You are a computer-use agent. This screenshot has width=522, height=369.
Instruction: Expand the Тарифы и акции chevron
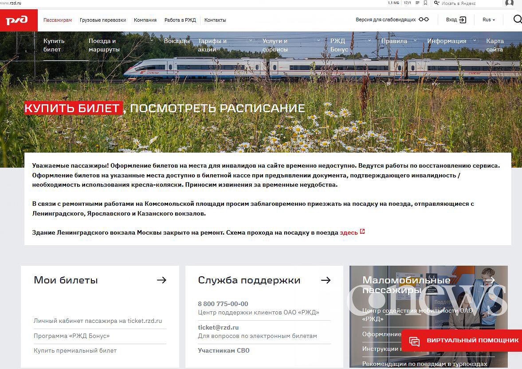pos(251,41)
